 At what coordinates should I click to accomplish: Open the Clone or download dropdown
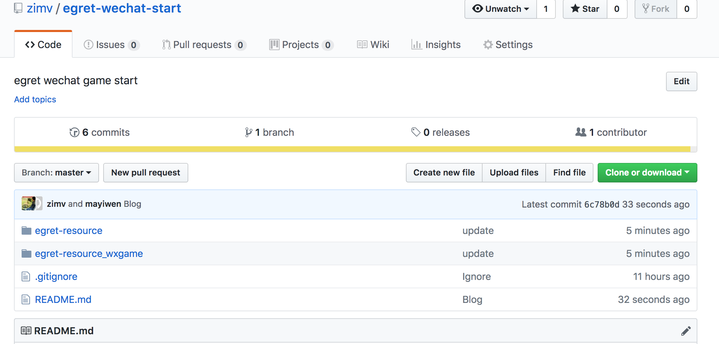click(x=647, y=173)
